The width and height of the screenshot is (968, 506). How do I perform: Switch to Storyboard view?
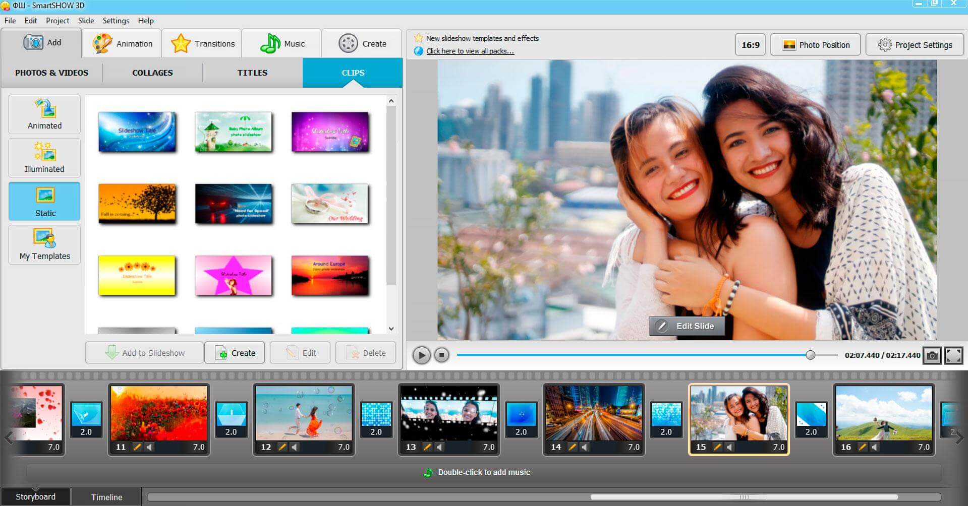pos(35,496)
